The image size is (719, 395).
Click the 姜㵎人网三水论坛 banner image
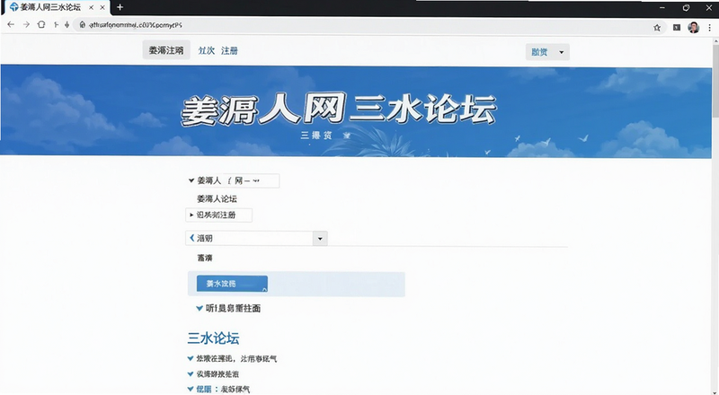[x=356, y=111]
